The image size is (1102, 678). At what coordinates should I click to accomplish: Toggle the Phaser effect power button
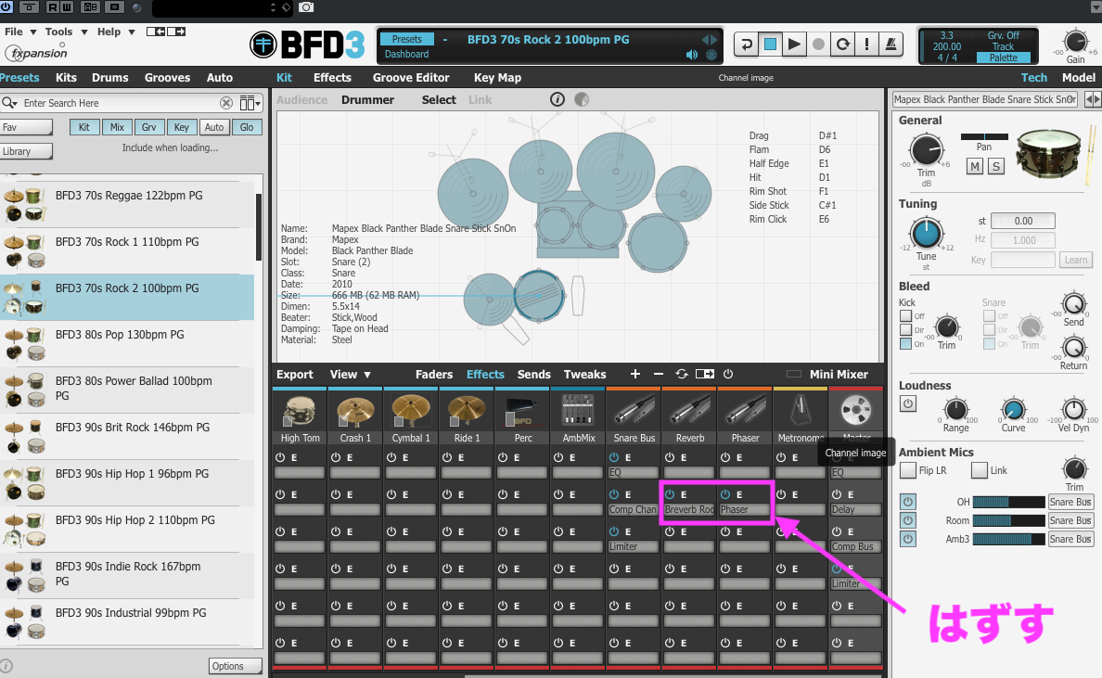[x=725, y=494]
